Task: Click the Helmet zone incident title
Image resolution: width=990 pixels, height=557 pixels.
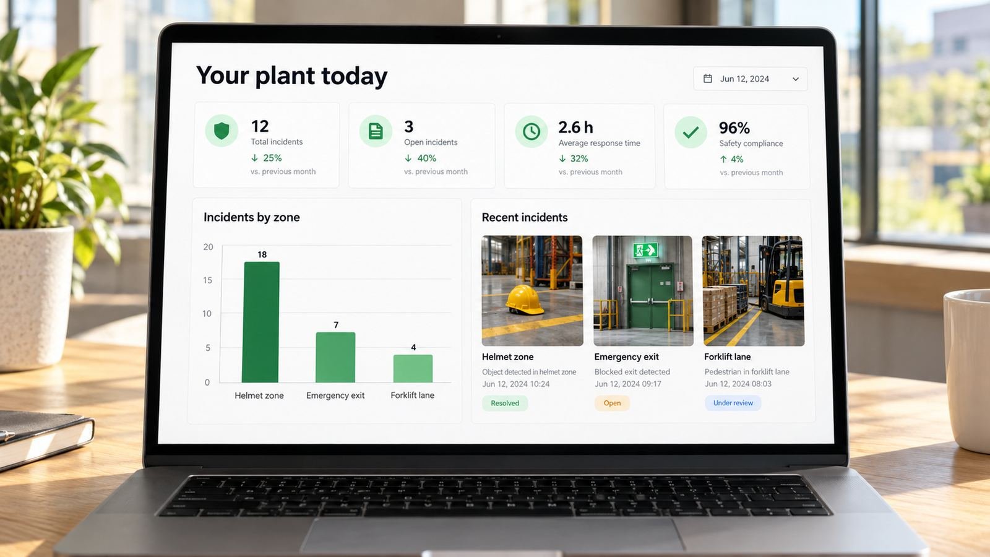Action: click(507, 357)
